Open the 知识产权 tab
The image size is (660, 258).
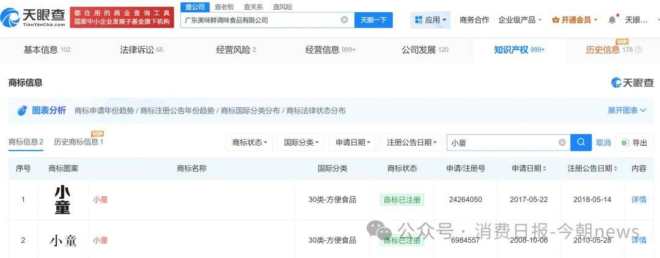(x=519, y=50)
